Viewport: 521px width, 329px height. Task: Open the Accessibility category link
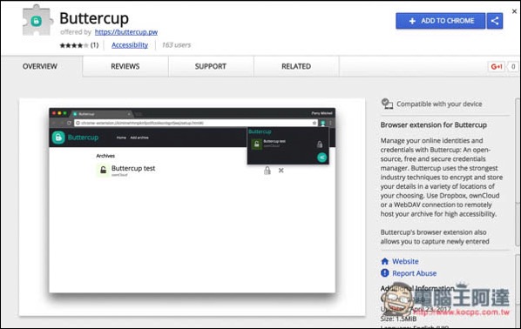click(130, 44)
